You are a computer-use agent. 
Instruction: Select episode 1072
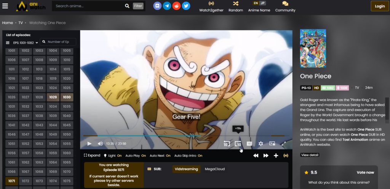(x=26, y=181)
